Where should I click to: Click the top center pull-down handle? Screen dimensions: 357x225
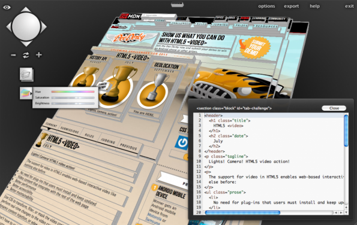click(178, 4)
